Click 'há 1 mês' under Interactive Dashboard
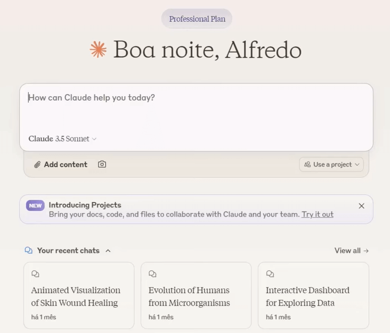390x333 pixels. [x=278, y=317]
